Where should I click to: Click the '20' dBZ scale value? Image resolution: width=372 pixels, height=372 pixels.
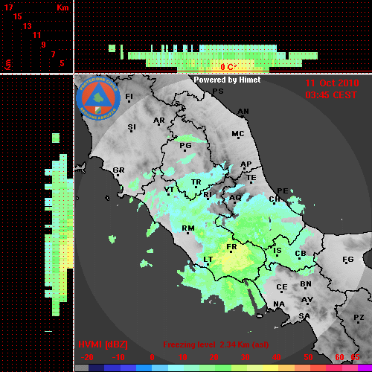tap(214, 357)
